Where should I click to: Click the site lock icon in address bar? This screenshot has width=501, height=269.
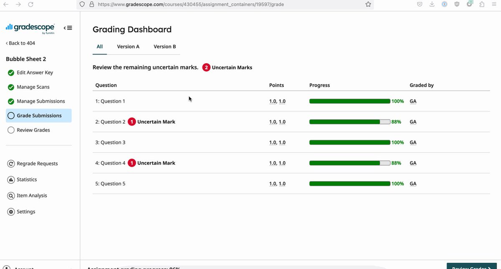click(92, 4)
